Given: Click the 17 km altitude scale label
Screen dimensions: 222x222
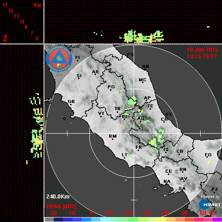Looking at the screenshot, I should coord(5,5).
